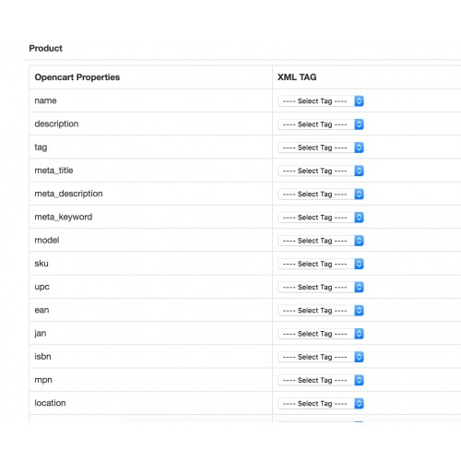
Task: Click the blue arrows icon beside isbn
Action: click(359, 357)
